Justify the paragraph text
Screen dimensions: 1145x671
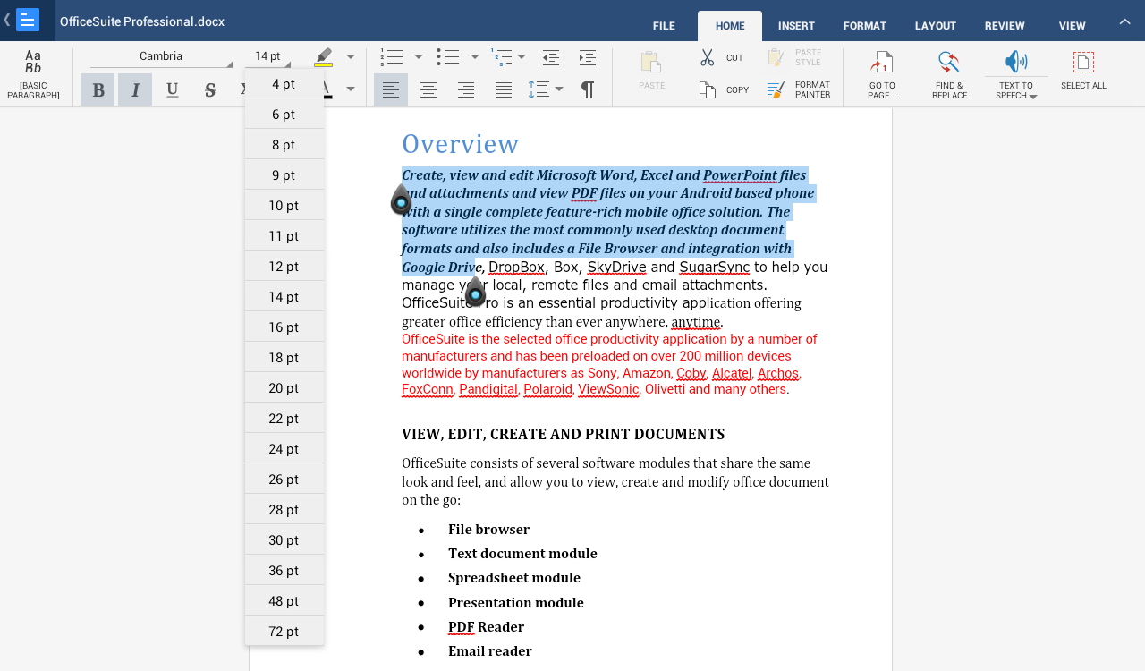504,89
